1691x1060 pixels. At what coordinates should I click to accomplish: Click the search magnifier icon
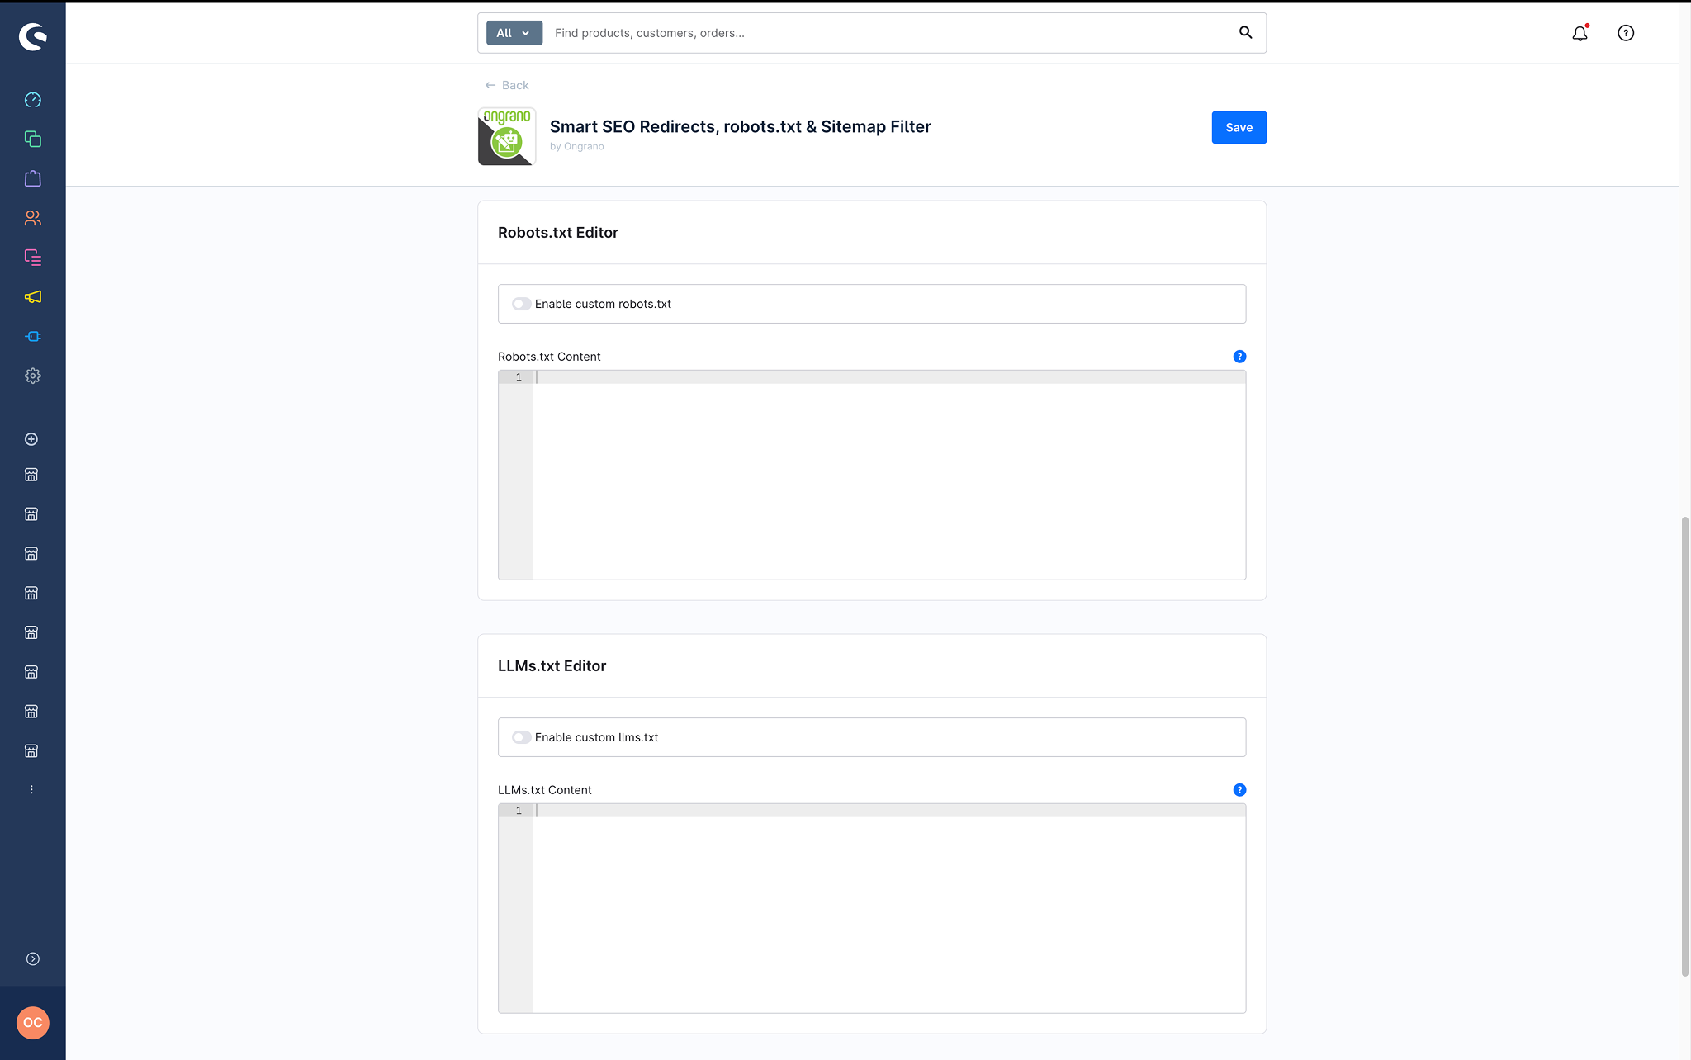click(x=1245, y=33)
